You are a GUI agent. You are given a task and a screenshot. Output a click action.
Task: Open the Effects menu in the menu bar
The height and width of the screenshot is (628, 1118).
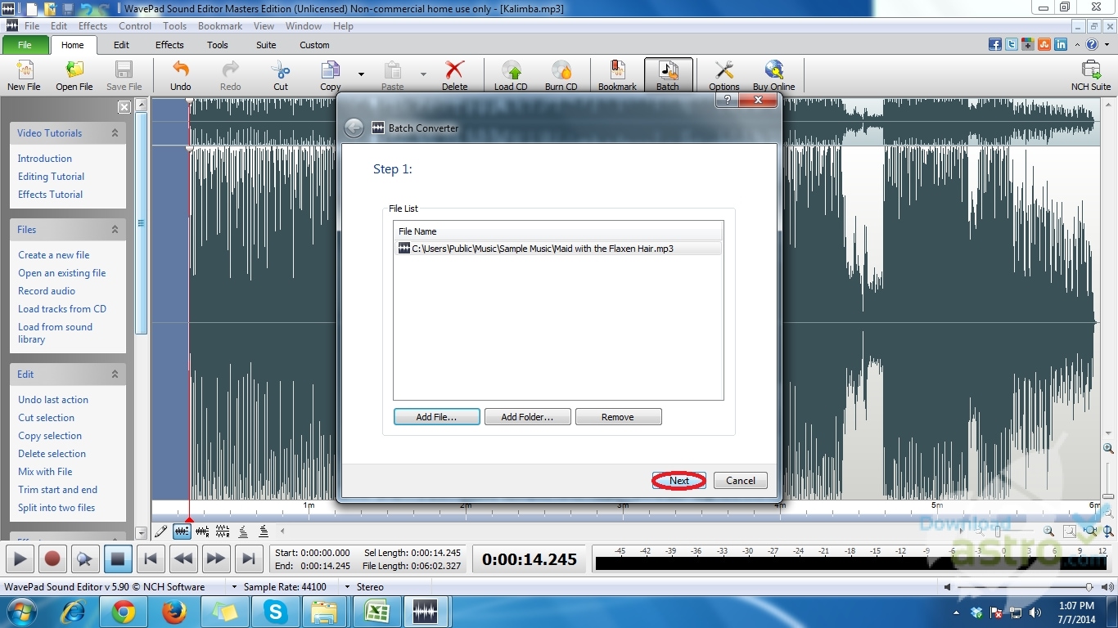[x=92, y=26]
